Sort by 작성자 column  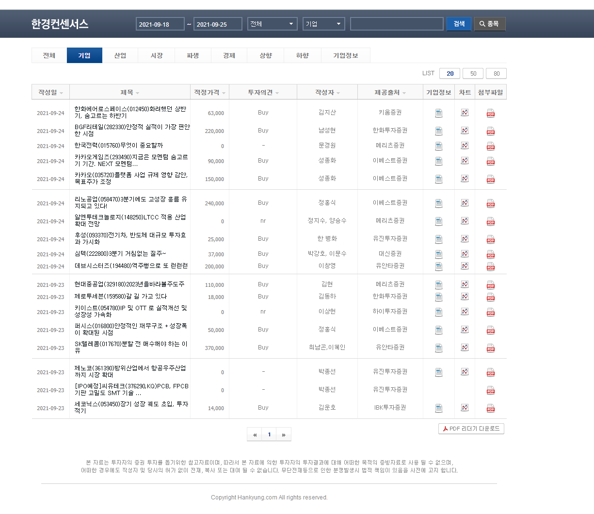(327, 92)
